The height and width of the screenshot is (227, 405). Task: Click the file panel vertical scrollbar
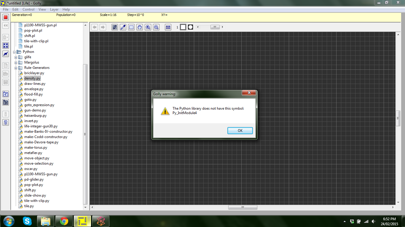(85, 134)
